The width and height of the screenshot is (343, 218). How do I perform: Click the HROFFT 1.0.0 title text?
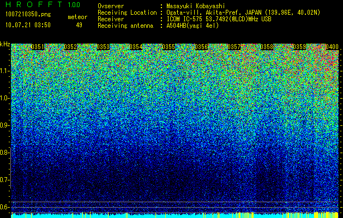(x=43, y=4)
